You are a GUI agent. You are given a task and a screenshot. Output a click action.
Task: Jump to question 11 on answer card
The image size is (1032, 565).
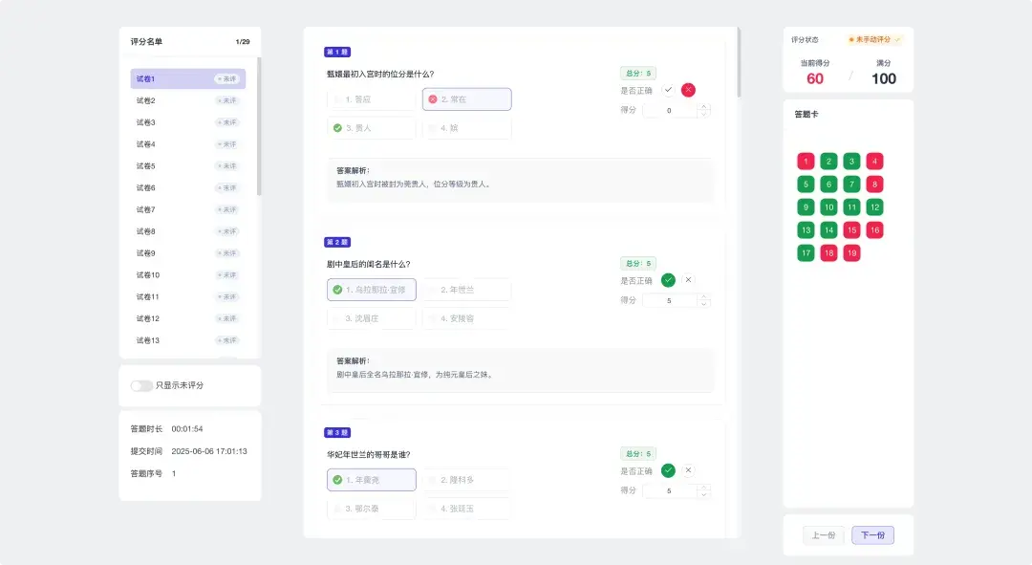pyautogui.click(x=851, y=207)
